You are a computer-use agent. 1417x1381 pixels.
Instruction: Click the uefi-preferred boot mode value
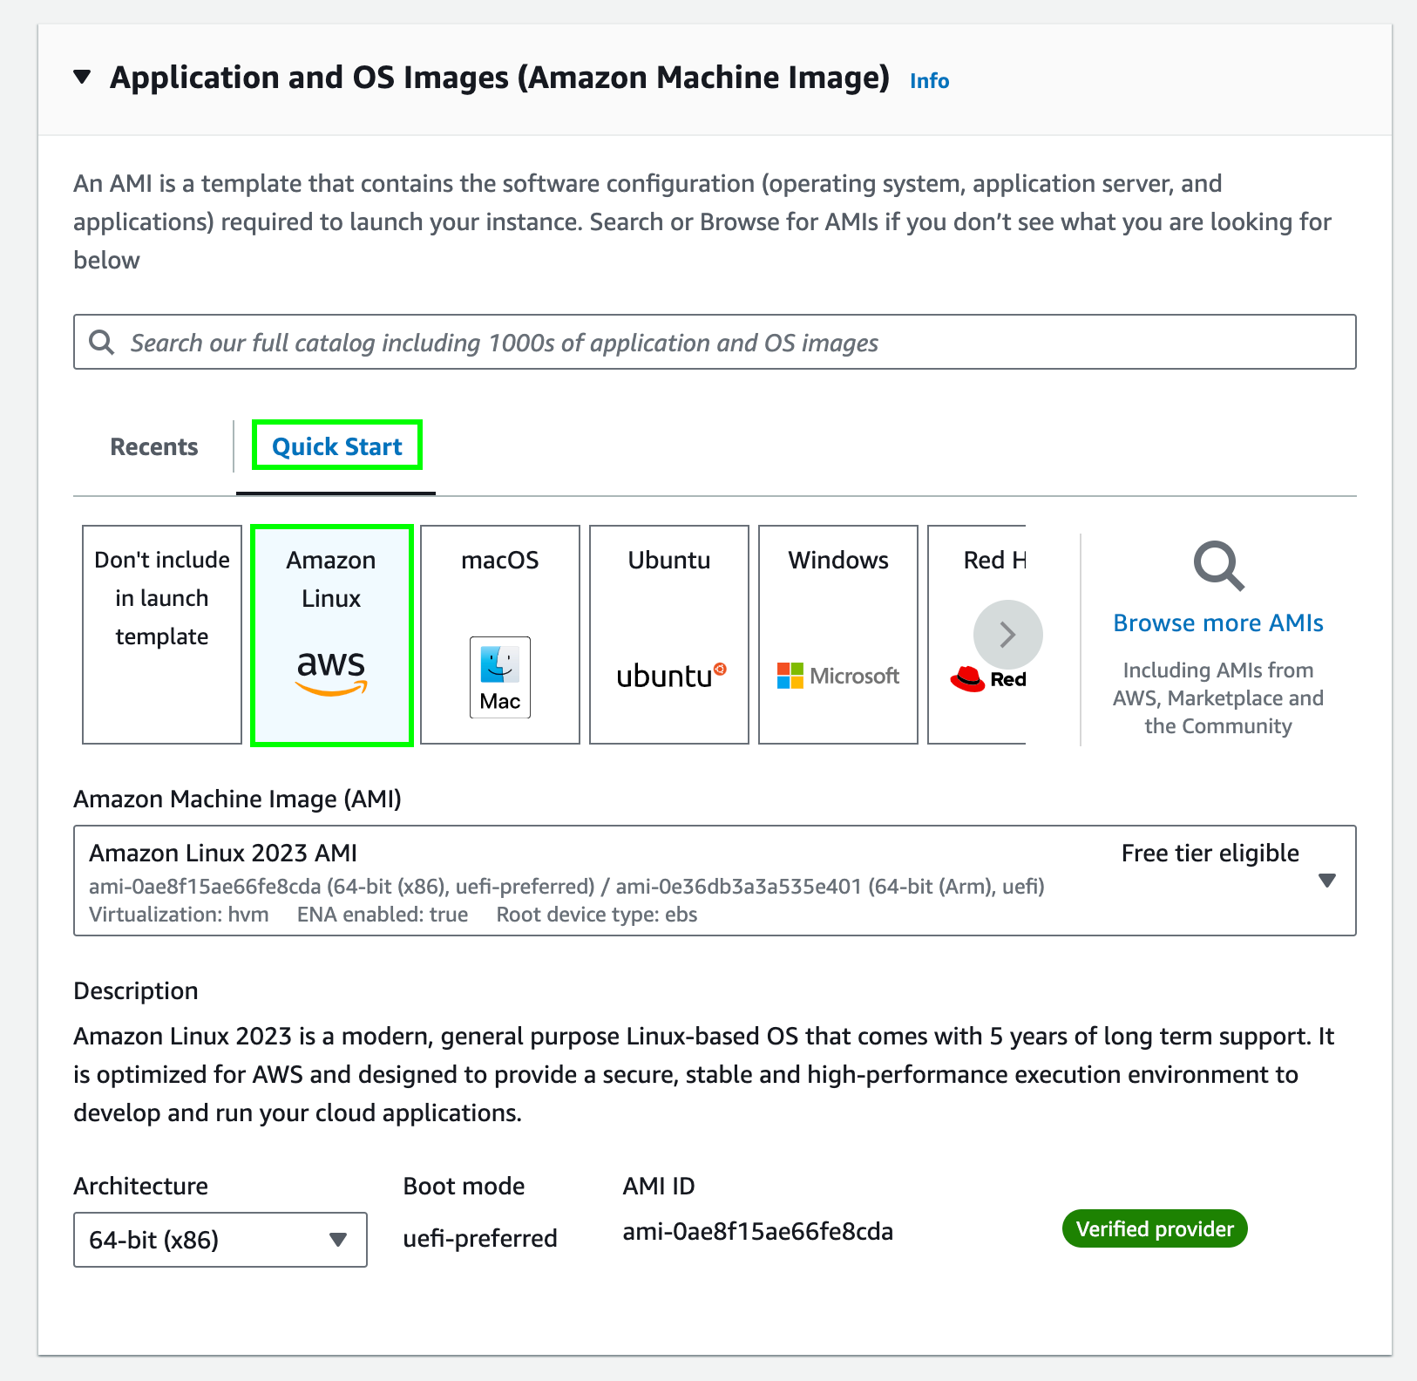(480, 1238)
